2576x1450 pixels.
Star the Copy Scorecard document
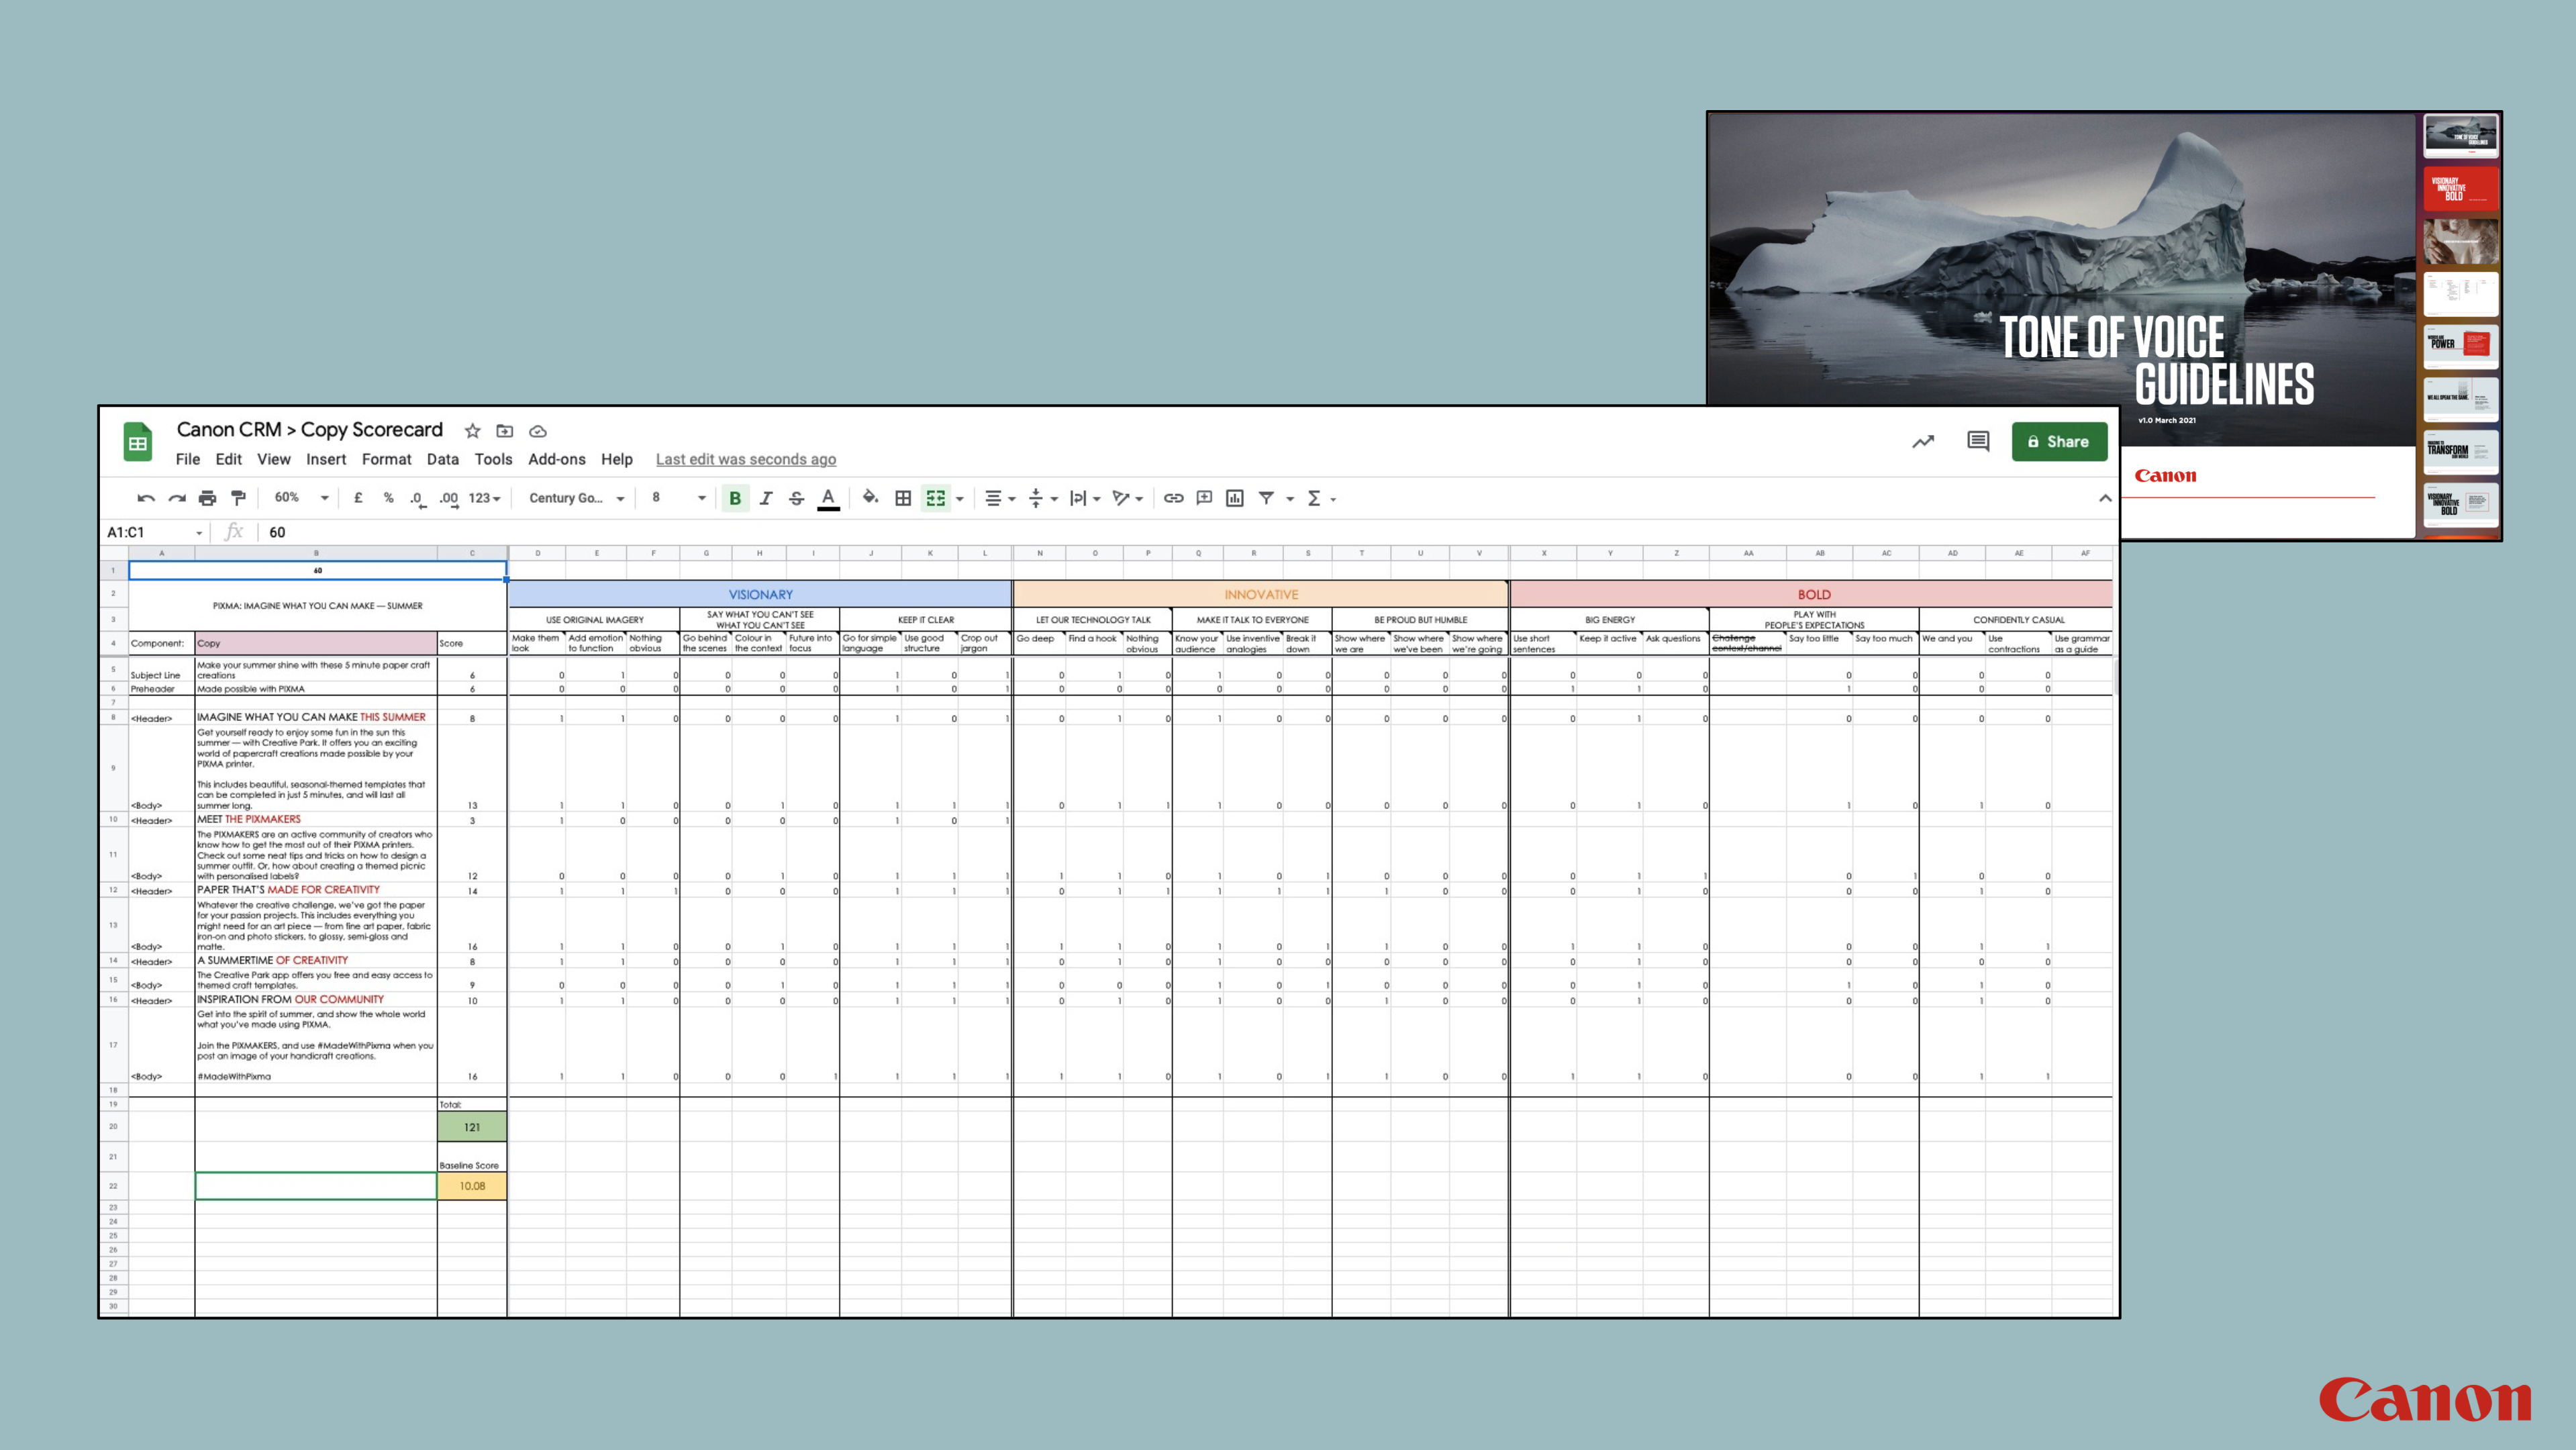coord(473,431)
